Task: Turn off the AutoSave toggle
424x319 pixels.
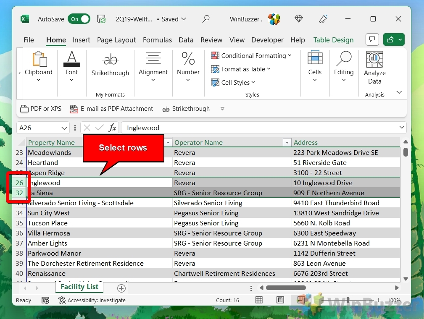Action: pos(79,19)
